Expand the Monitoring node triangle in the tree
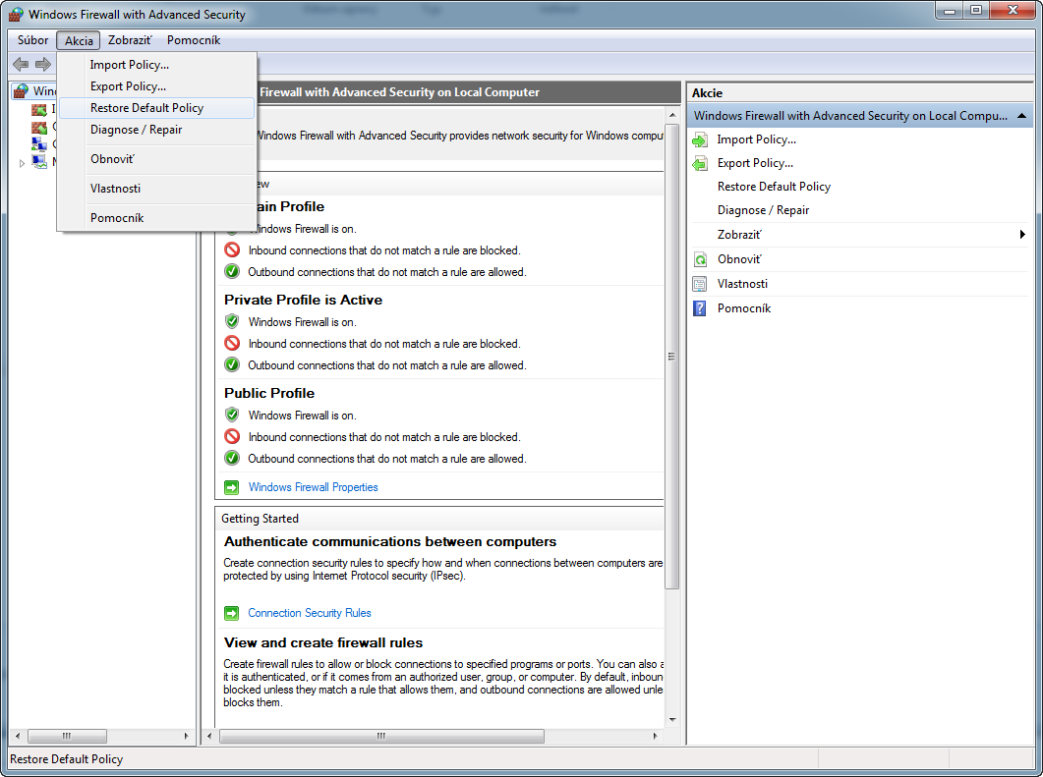The height and width of the screenshot is (777, 1043). pyautogui.click(x=23, y=163)
